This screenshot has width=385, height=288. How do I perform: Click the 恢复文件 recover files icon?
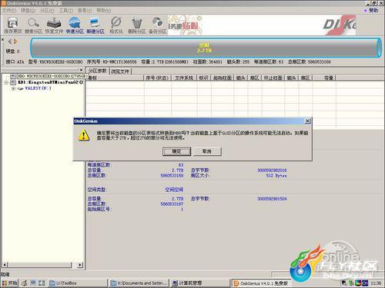point(54,25)
